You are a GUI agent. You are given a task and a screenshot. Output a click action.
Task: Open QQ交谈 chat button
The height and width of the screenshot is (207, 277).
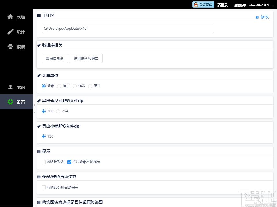(x=203, y=5)
